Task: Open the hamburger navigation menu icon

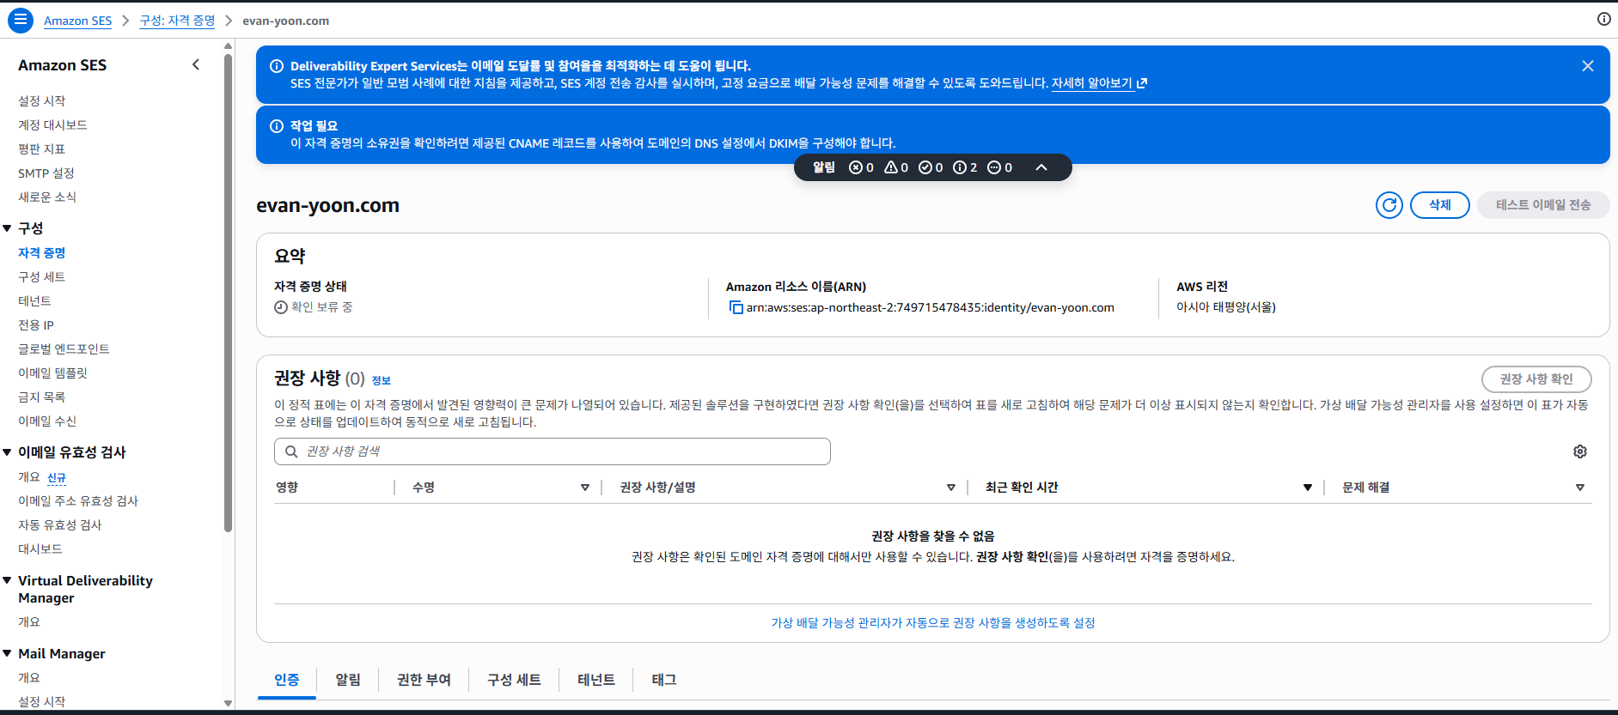Action: click(x=21, y=20)
